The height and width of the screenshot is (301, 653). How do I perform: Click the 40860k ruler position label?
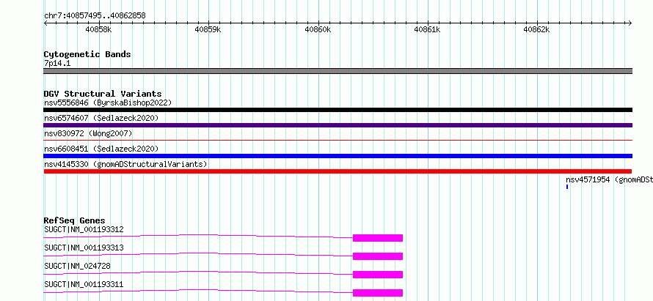point(318,30)
